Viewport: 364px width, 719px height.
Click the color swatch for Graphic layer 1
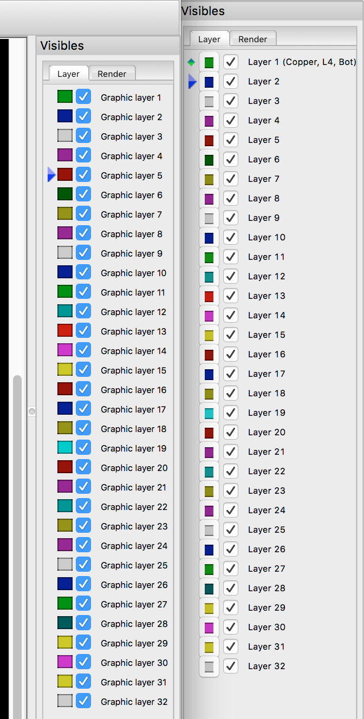click(65, 97)
